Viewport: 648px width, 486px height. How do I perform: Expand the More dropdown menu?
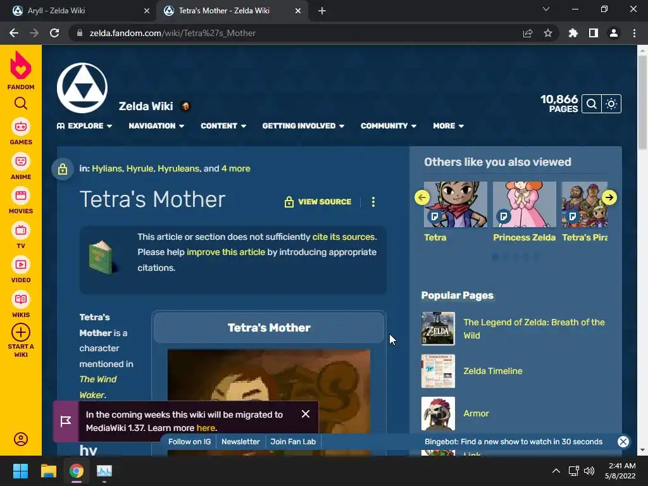[449, 126]
